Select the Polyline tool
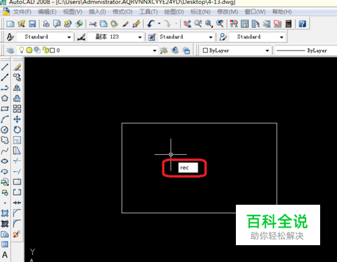Screen dimensions: 337x262 [5, 88]
